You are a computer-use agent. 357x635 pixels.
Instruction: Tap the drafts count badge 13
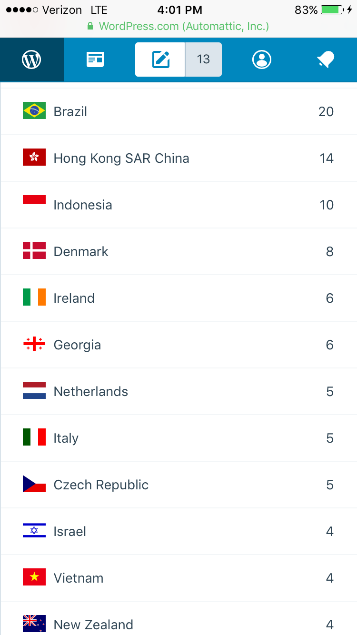(x=203, y=60)
